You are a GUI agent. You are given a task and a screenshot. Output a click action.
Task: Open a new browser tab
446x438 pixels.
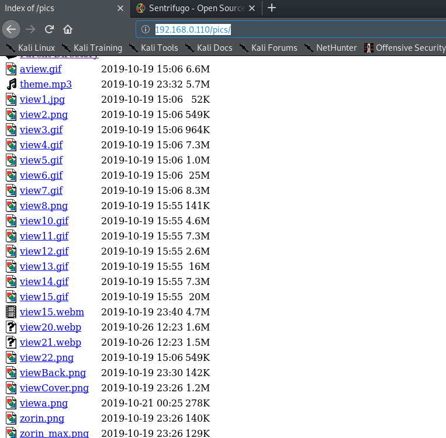[x=272, y=8]
